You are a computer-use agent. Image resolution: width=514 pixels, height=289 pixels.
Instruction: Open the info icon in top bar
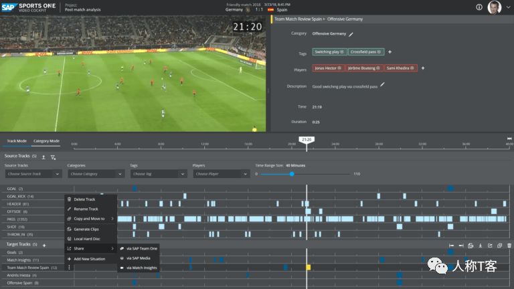479,7
